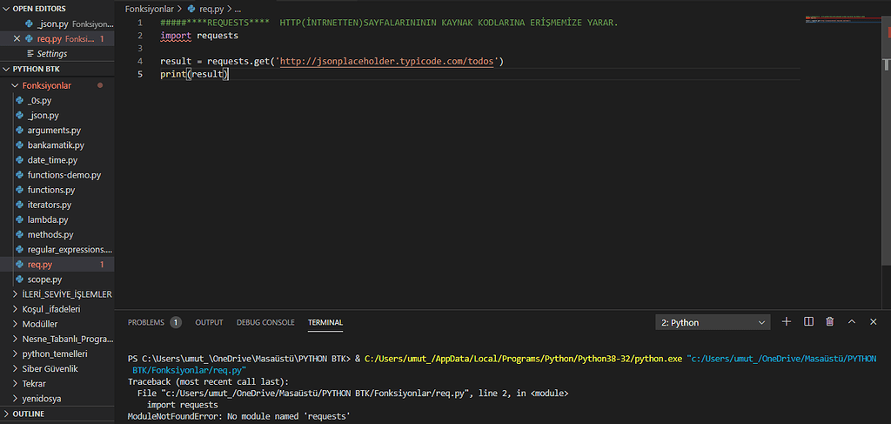Screen dimensions: 891x424
Task: Create a new terminal with plus icon
Action: pyautogui.click(x=787, y=322)
